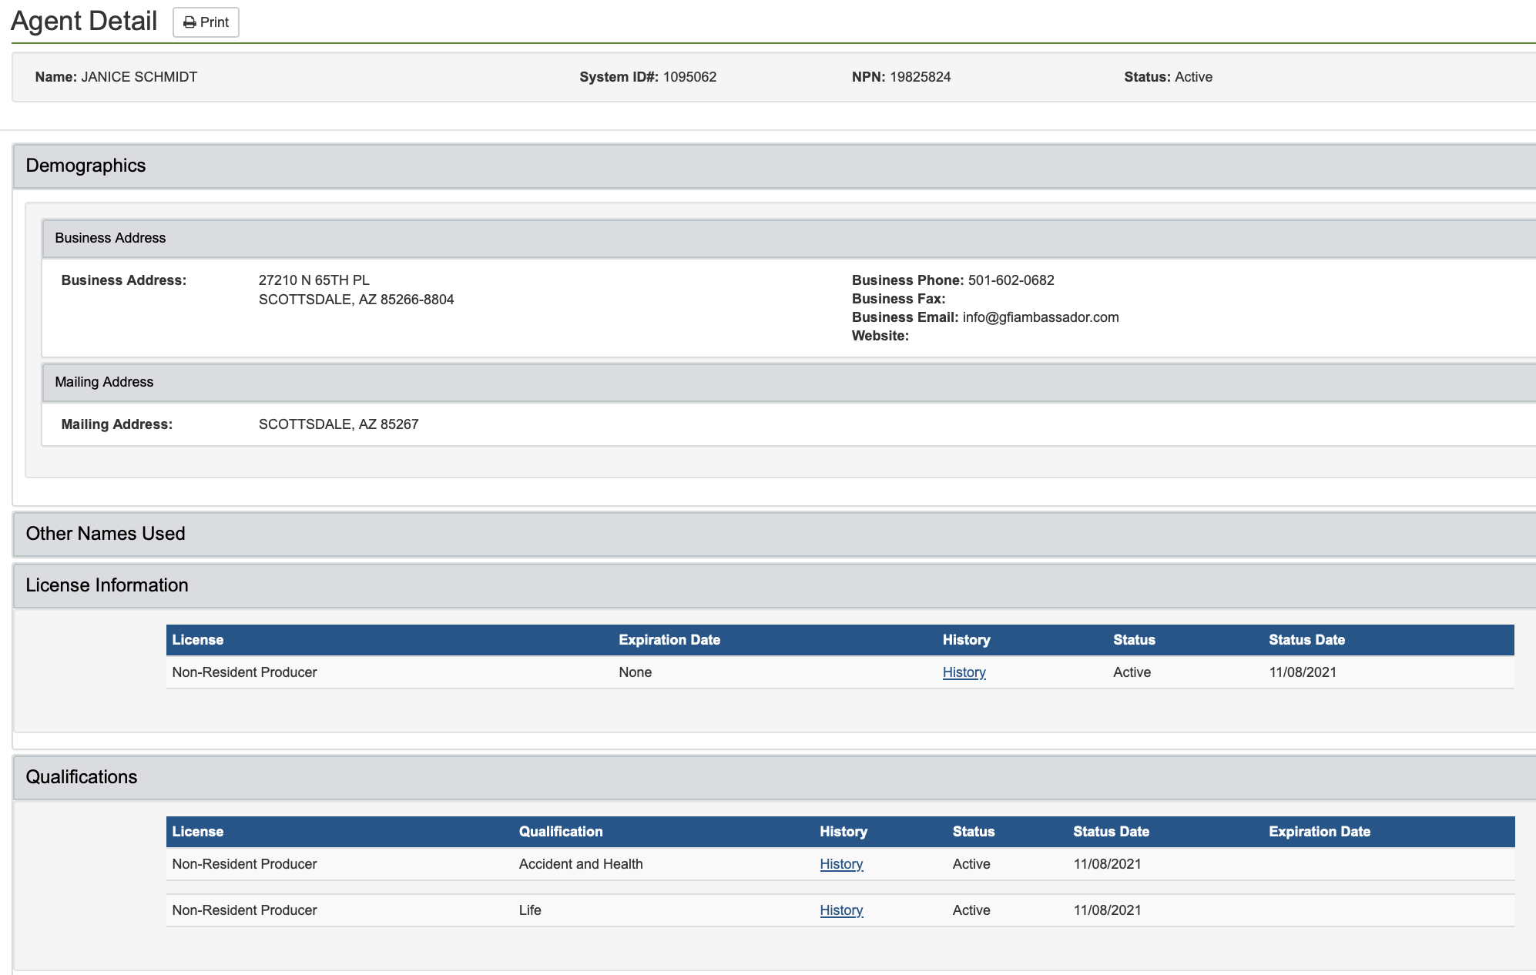Screen dimensions: 1536x975
Task: Click the agent name JANICE SCHMIDT
Action: click(139, 77)
